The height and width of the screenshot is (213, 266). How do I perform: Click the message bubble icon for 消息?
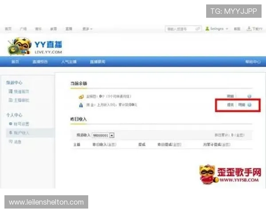[11, 141]
